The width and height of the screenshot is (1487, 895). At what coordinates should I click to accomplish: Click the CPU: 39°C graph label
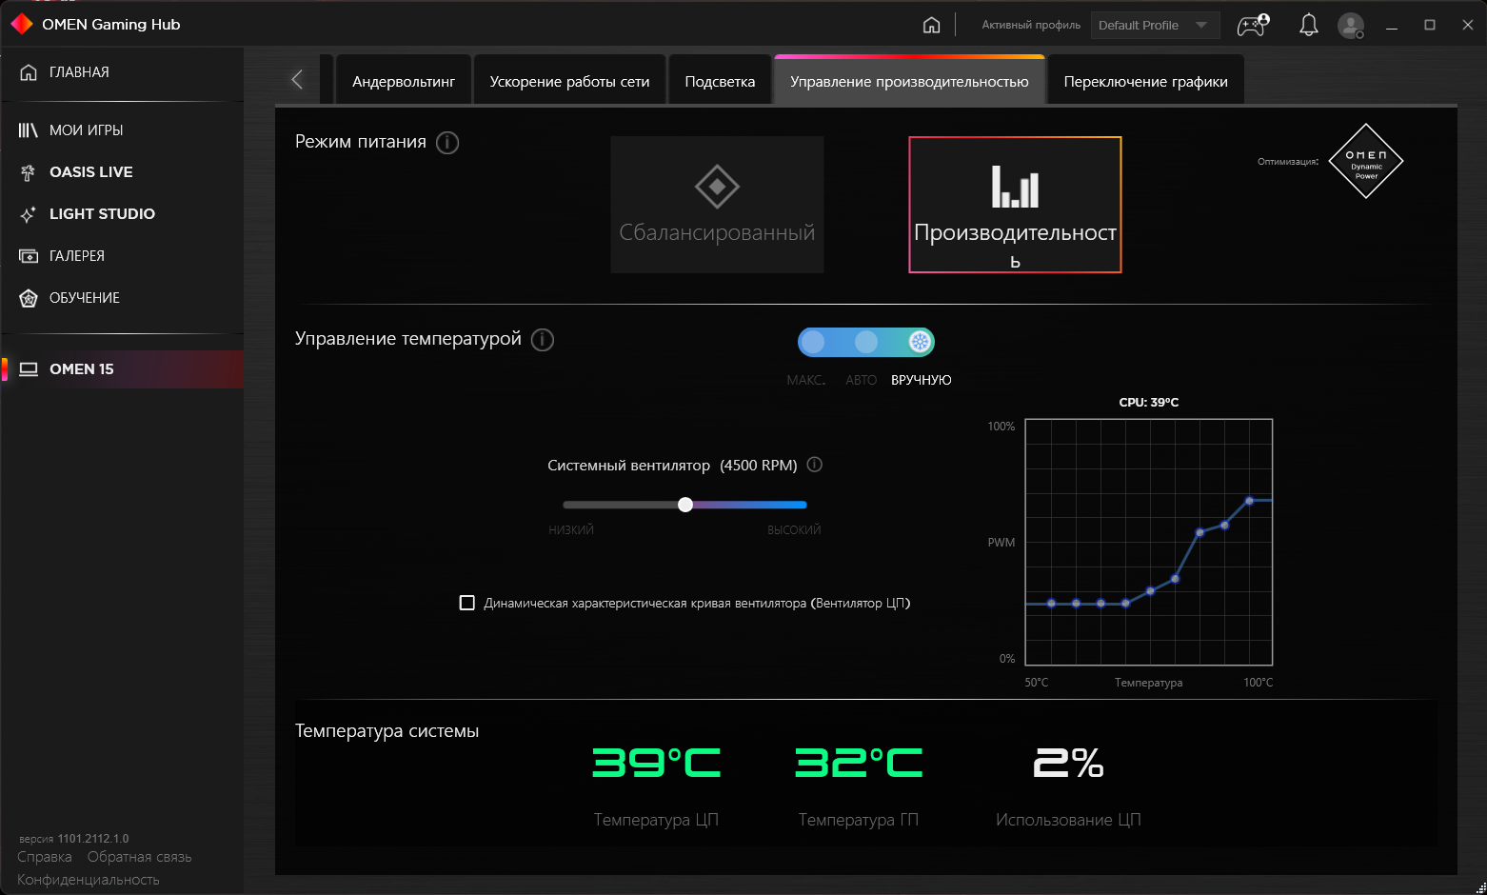click(x=1149, y=403)
